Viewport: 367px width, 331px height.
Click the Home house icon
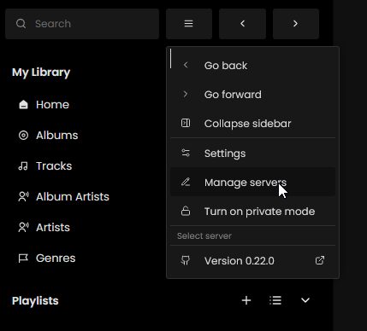pos(23,105)
